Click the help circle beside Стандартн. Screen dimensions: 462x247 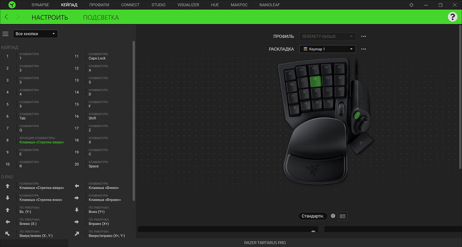point(333,216)
